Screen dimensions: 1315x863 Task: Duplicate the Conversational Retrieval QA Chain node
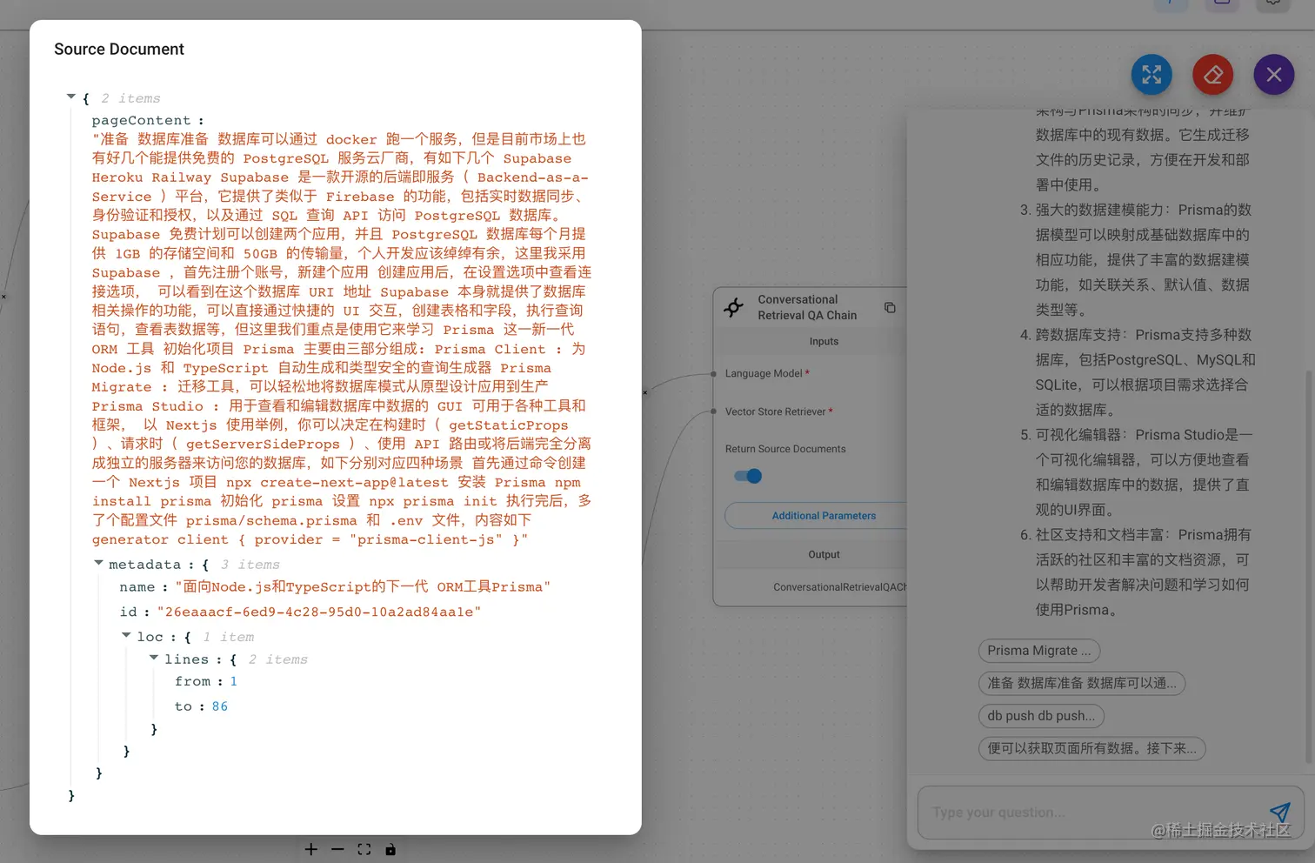pyautogui.click(x=889, y=307)
